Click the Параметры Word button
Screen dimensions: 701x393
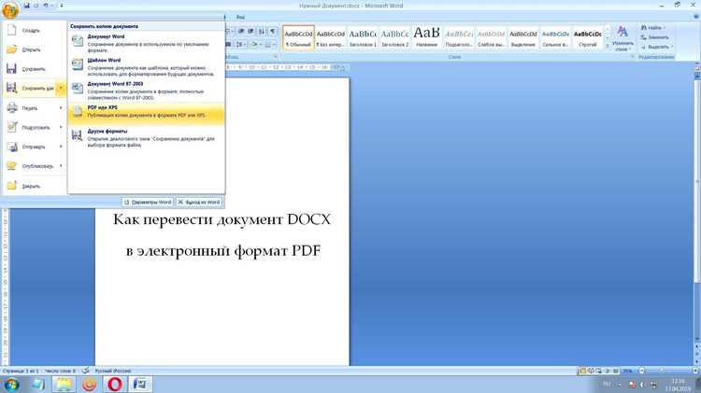coord(147,203)
